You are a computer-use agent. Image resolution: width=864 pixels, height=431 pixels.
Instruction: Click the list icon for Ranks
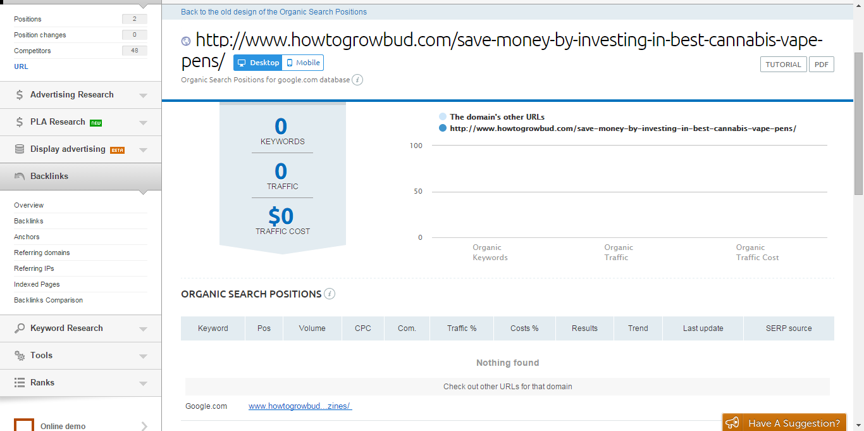point(20,383)
